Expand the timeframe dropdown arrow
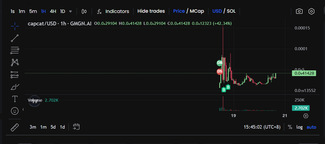Image resolution: width=325 pixels, height=144 pixels. point(71,12)
